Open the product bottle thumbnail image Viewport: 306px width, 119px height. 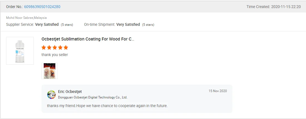point(20,51)
